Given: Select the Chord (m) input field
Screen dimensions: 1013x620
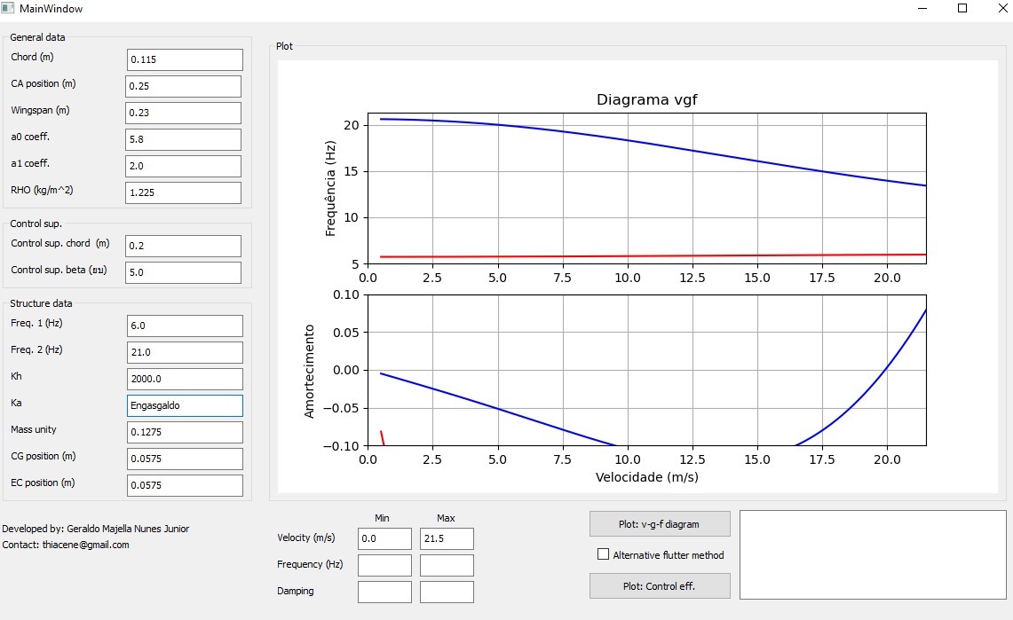Looking at the screenshot, I should [x=184, y=59].
